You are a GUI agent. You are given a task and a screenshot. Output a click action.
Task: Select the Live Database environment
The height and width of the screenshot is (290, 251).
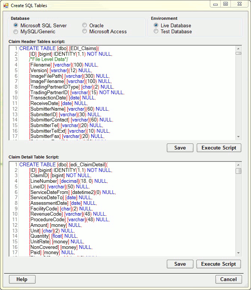point(156,25)
